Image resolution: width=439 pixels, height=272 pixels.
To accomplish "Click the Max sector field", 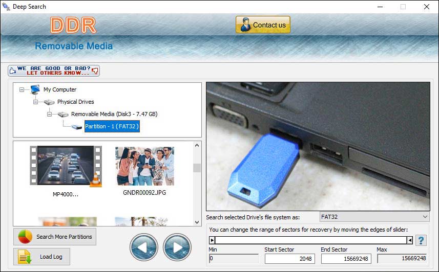I will tap(402, 259).
